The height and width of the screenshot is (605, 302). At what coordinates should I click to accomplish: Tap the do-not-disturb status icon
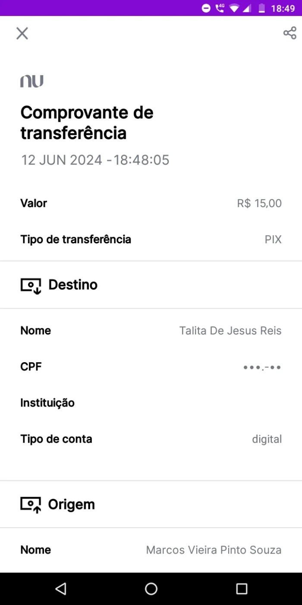(x=206, y=8)
